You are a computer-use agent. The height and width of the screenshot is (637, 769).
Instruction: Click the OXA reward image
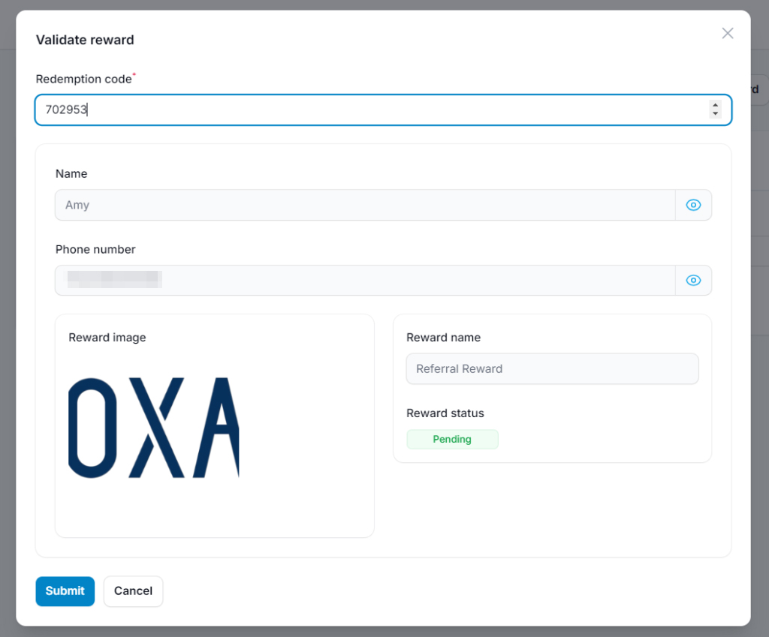153,428
